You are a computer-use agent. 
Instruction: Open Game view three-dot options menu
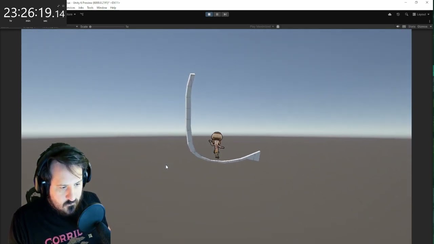tap(430, 21)
